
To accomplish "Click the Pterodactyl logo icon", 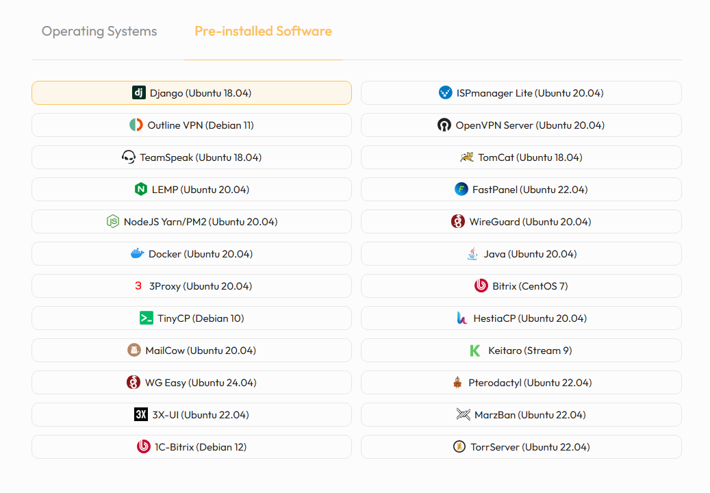I will point(457,383).
